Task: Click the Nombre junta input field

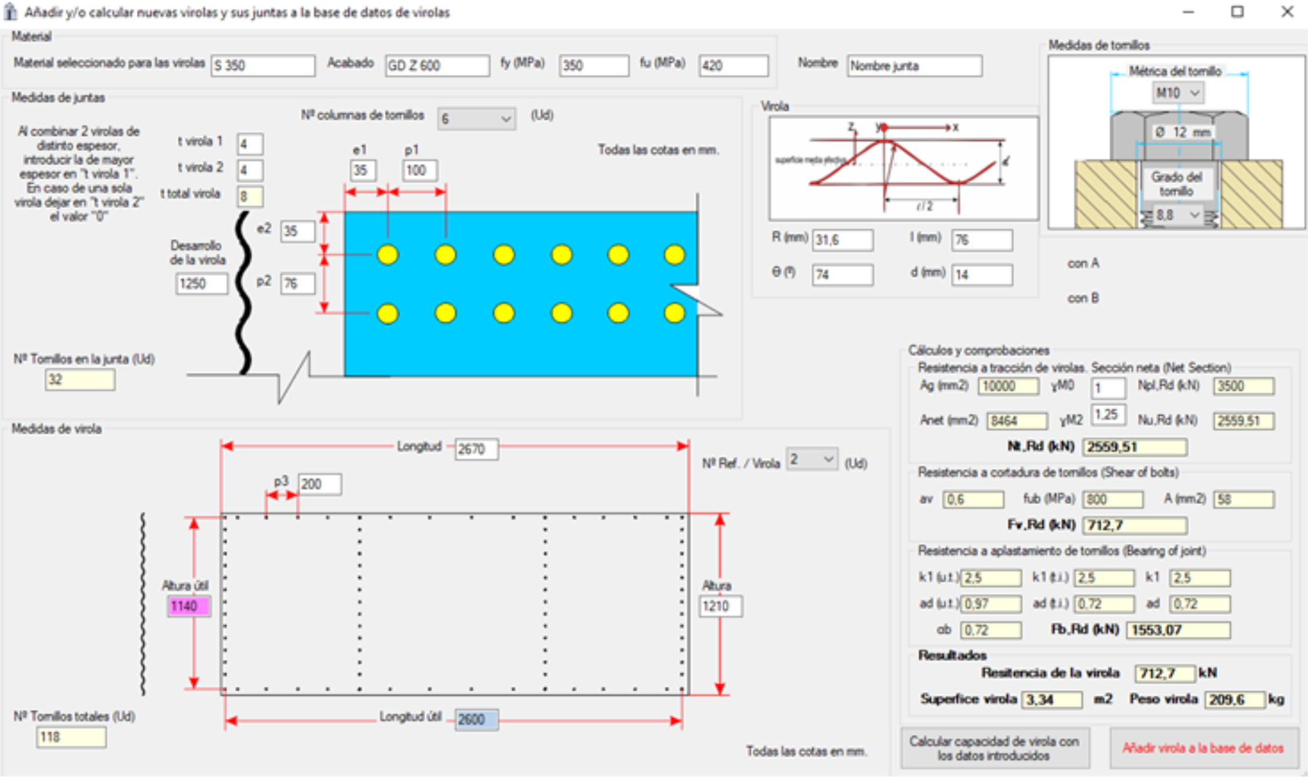Action: pos(914,66)
